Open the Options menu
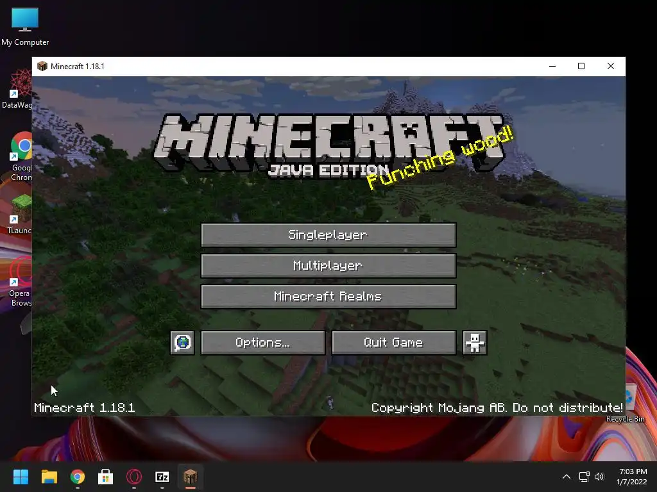Viewport: 657px width, 492px height. pos(262,343)
